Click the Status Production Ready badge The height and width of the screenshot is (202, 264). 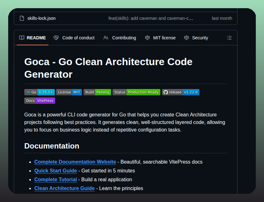pos(136,92)
